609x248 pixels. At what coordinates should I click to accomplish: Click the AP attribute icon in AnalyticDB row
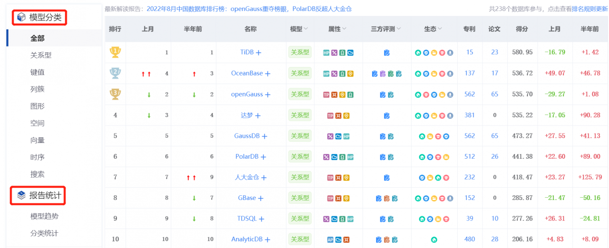point(330,240)
